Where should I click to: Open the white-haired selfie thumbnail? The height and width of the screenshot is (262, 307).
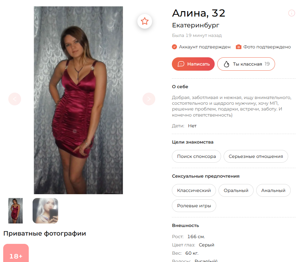[45, 211]
